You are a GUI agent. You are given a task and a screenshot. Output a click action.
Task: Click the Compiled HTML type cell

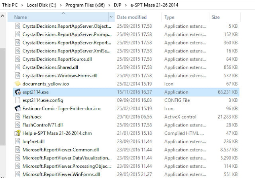pos(184,133)
